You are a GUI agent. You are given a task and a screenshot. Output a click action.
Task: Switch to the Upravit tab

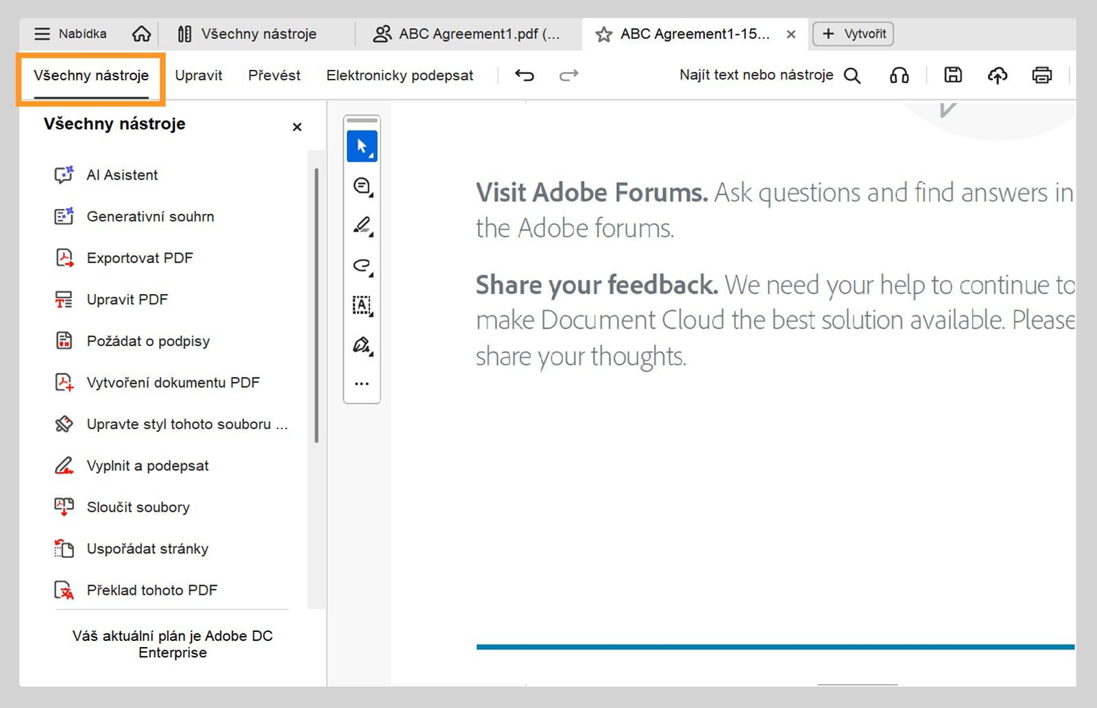(198, 75)
